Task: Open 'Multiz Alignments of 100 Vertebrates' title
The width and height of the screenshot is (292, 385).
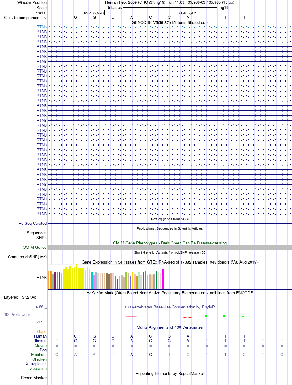Action: (170, 327)
